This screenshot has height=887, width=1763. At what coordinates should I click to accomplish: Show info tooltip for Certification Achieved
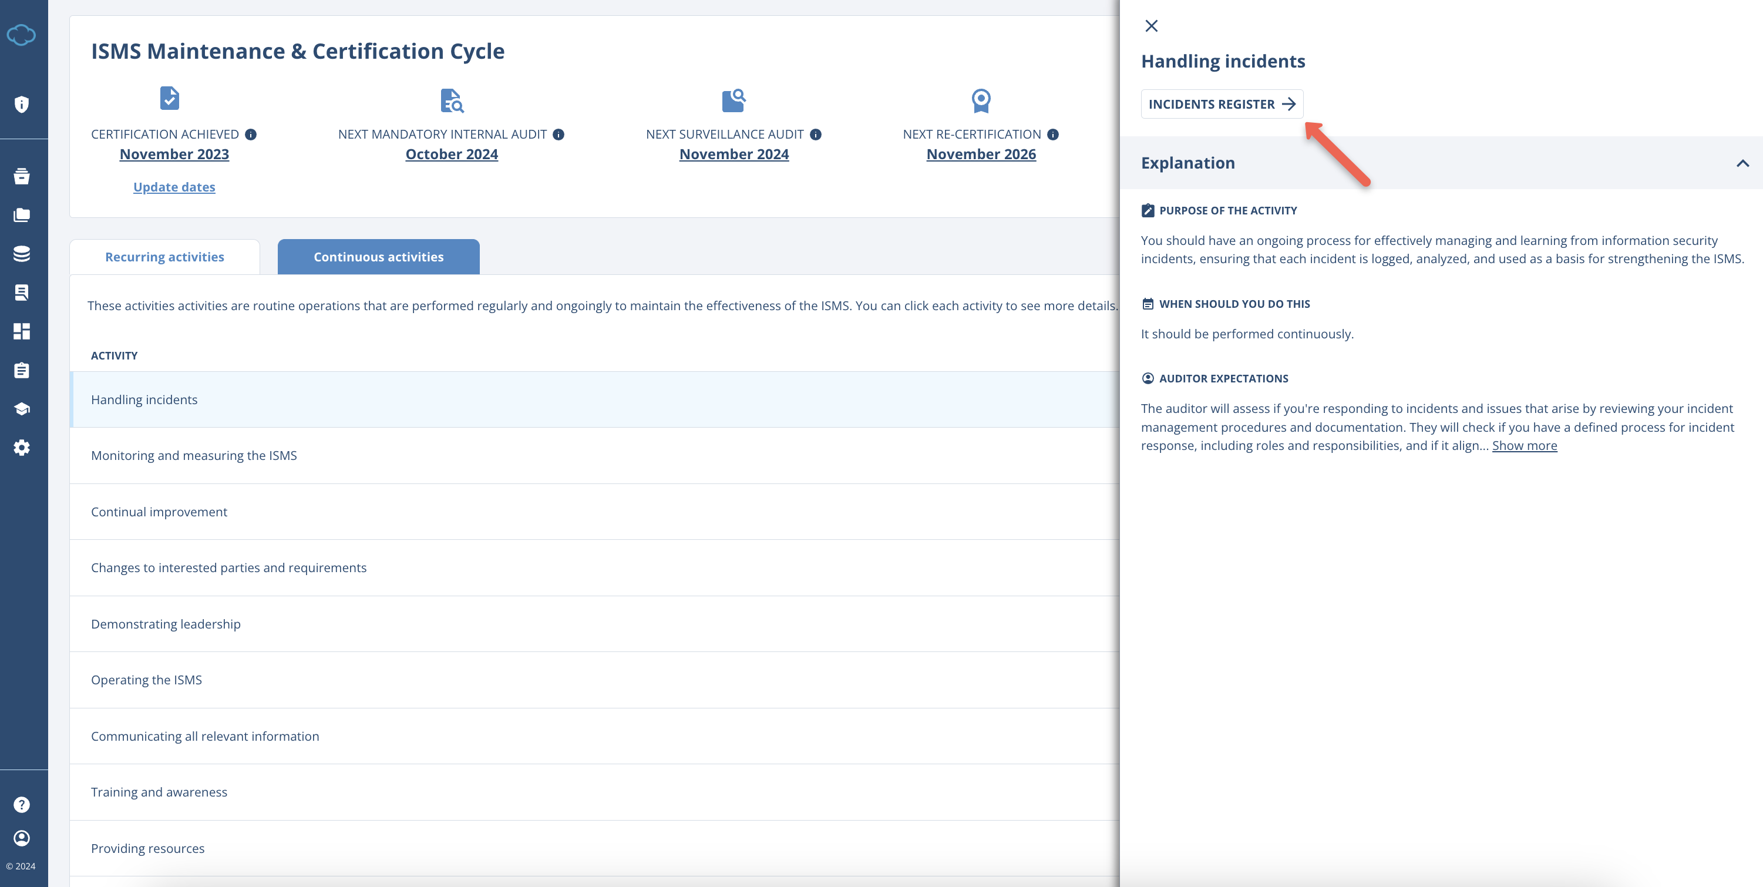251,134
